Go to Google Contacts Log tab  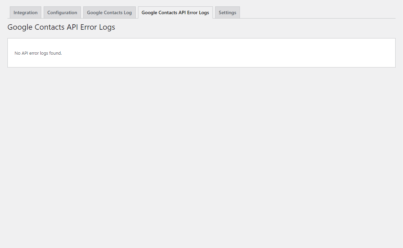click(x=109, y=12)
